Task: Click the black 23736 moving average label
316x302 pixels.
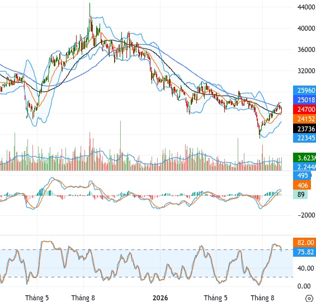Action: point(304,129)
